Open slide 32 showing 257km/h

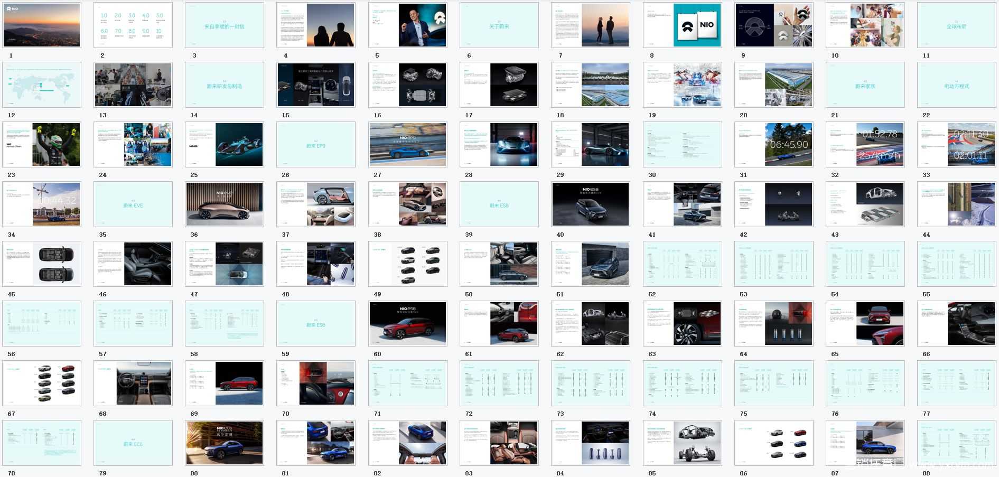tap(865, 144)
